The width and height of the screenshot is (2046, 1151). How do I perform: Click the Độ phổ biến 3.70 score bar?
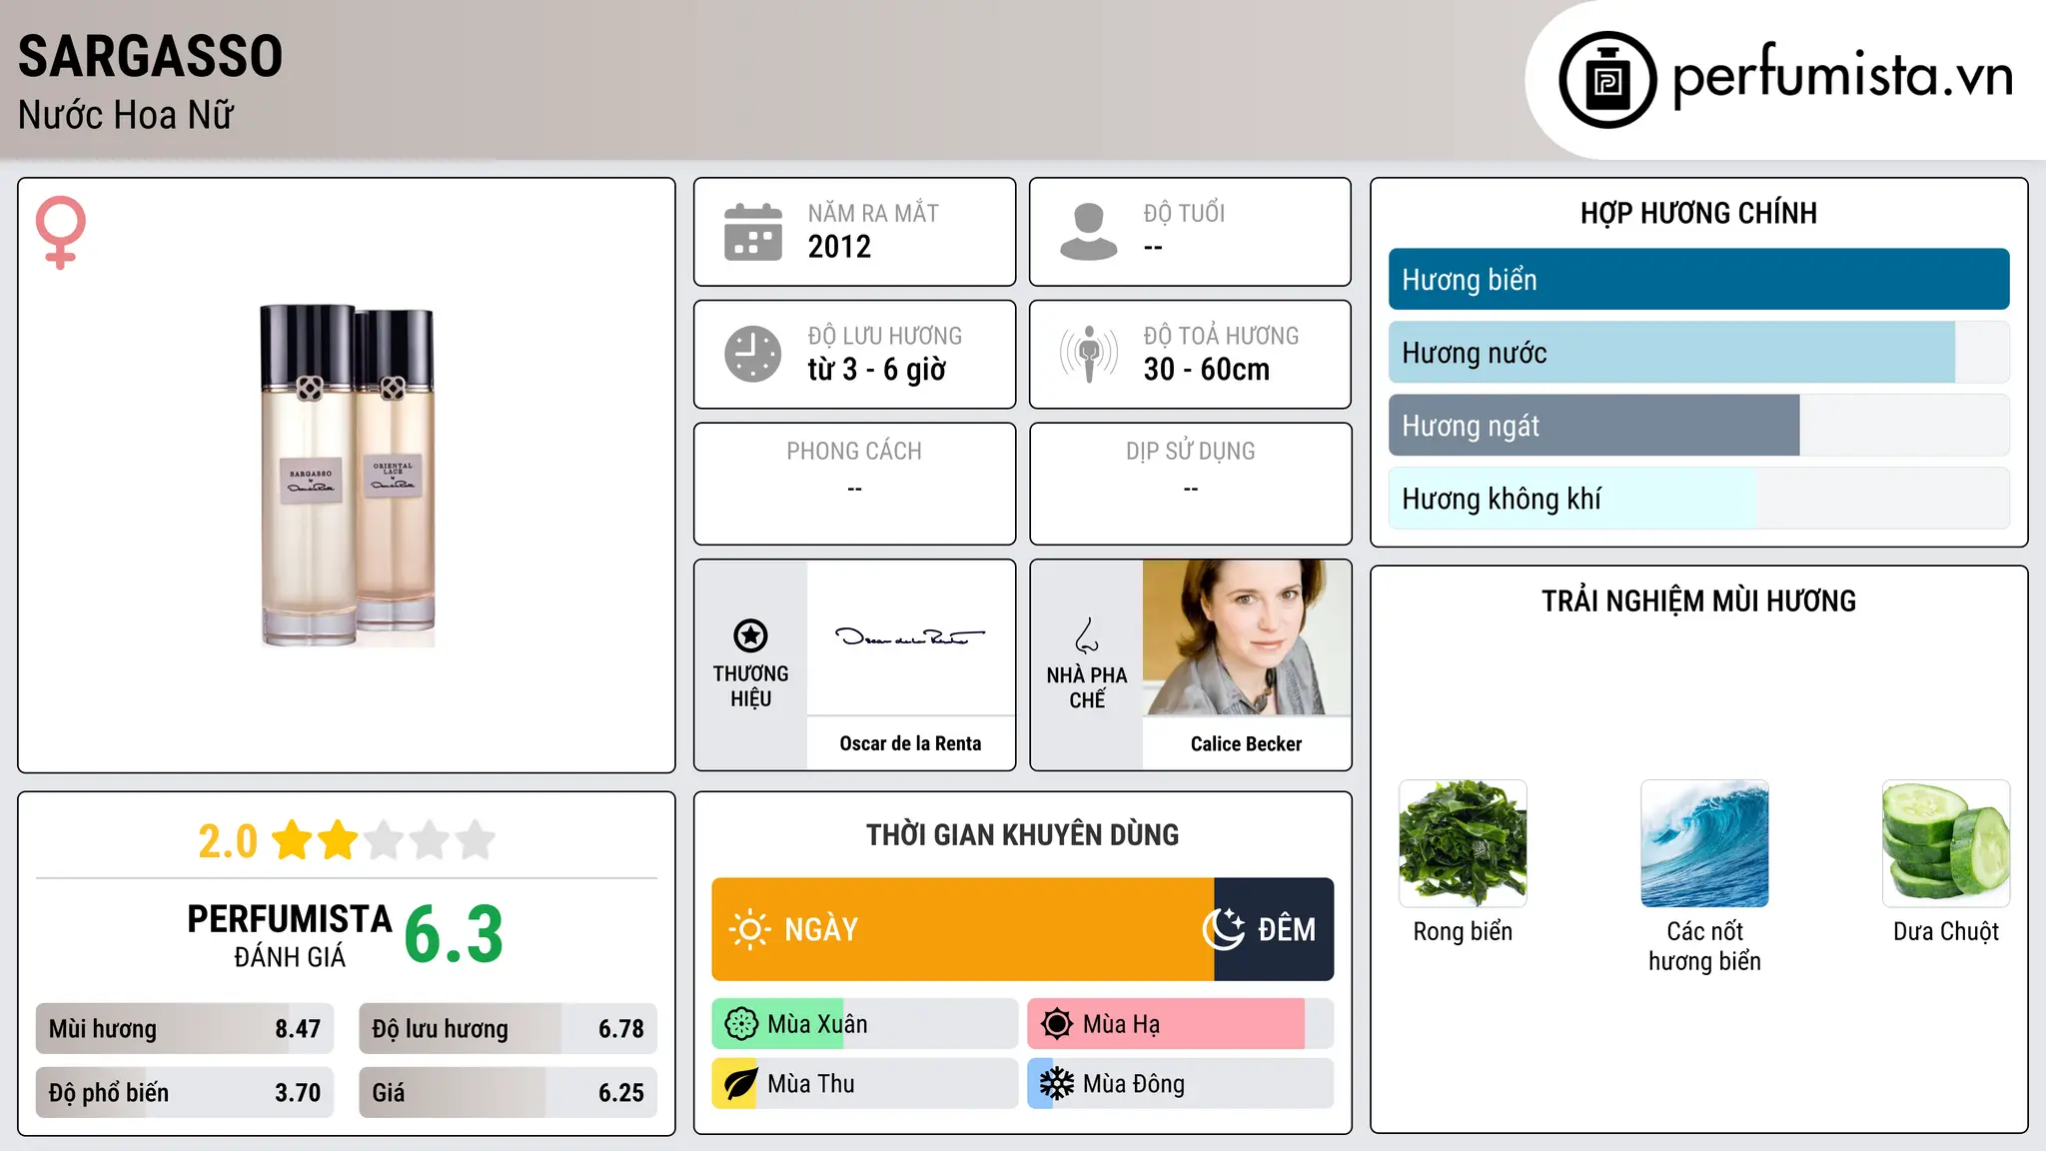(185, 1093)
